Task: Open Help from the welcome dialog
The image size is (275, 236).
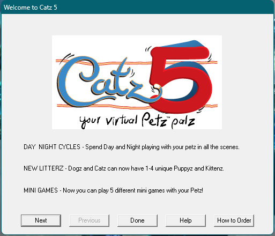Action: [185, 220]
